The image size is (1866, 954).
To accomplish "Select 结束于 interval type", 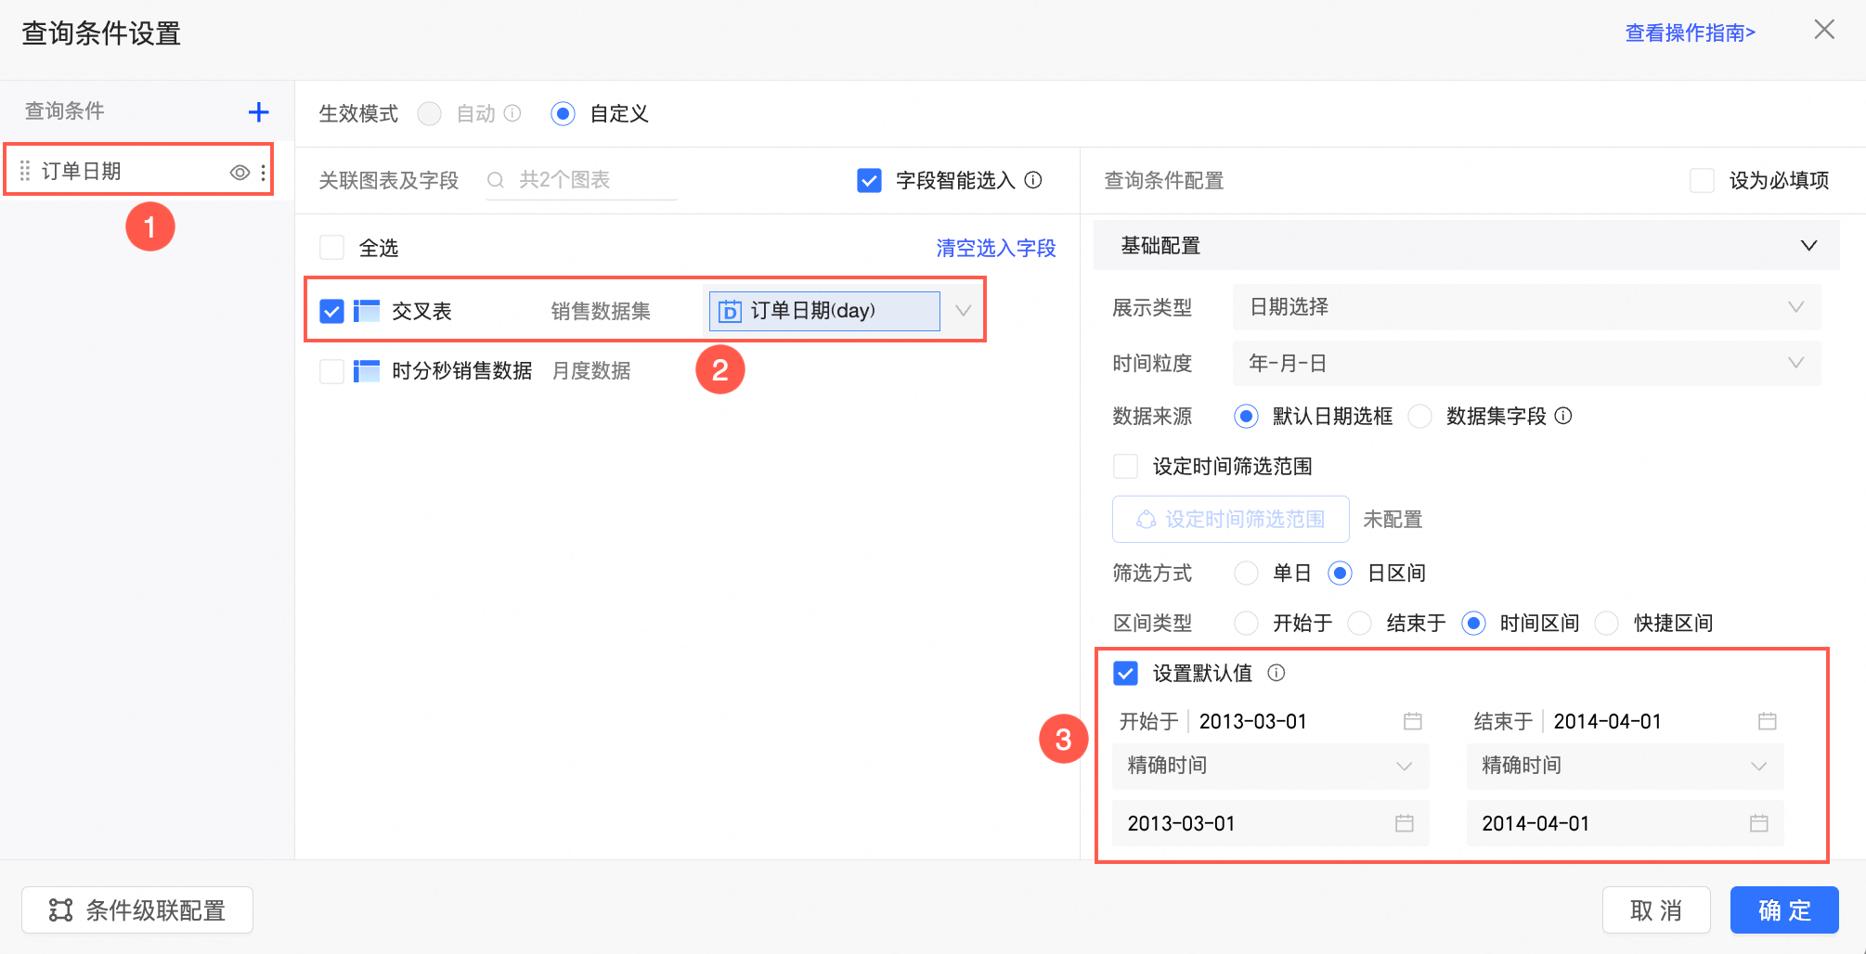I will coord(1359,623).
